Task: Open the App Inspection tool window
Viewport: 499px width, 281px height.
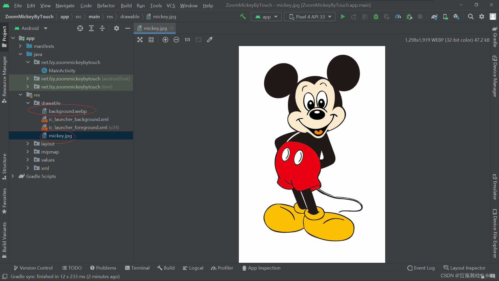Action: (261, 268)
